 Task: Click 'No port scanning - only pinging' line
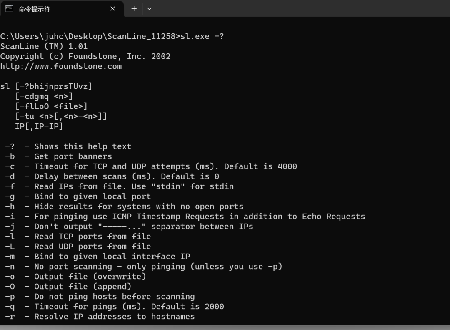(x=144, y=267)
